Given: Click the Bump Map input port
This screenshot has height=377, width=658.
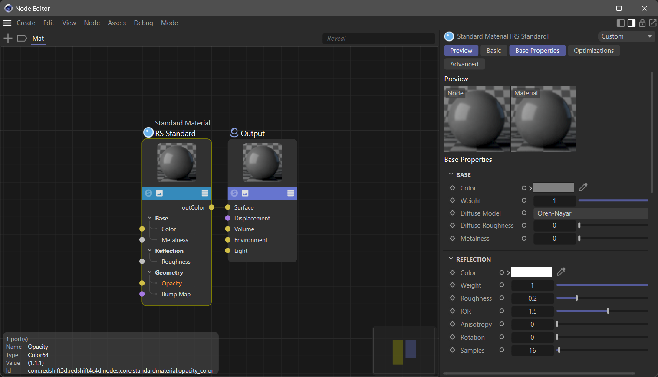Looking at the screenshot, I should coord(142,294).
